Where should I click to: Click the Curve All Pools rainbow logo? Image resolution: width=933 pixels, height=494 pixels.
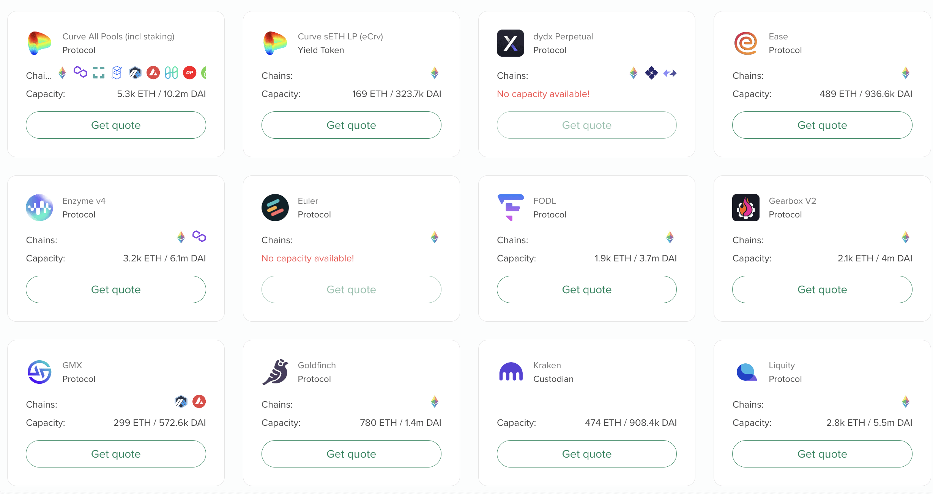(x=39, y=43)
